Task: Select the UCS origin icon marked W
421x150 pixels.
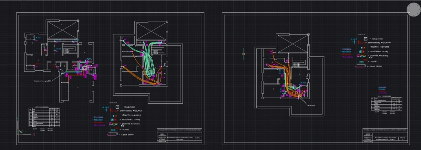Action: pyautogui.click(x=21, y=131)
